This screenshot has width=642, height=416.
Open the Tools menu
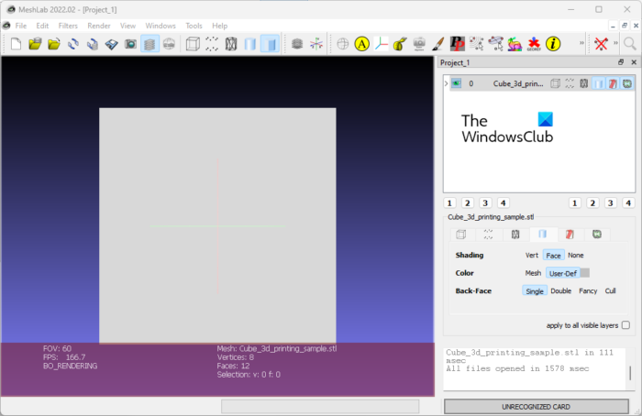coord(194,26)
